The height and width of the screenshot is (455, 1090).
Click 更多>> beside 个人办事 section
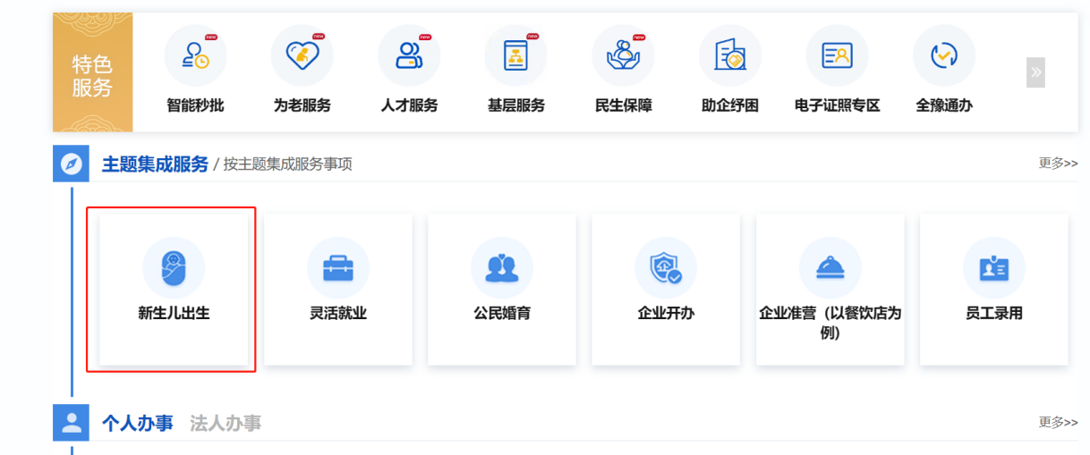point(1058,422)
